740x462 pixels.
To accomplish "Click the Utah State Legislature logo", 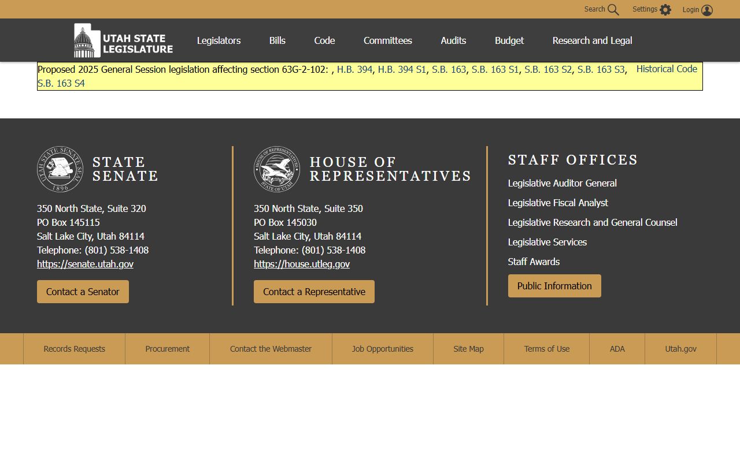I will (123, 40).
